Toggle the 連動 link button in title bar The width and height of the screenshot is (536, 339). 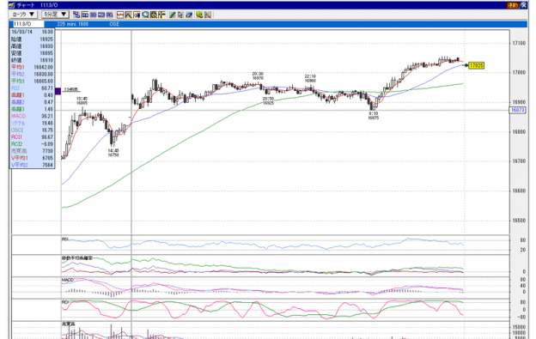513,5
